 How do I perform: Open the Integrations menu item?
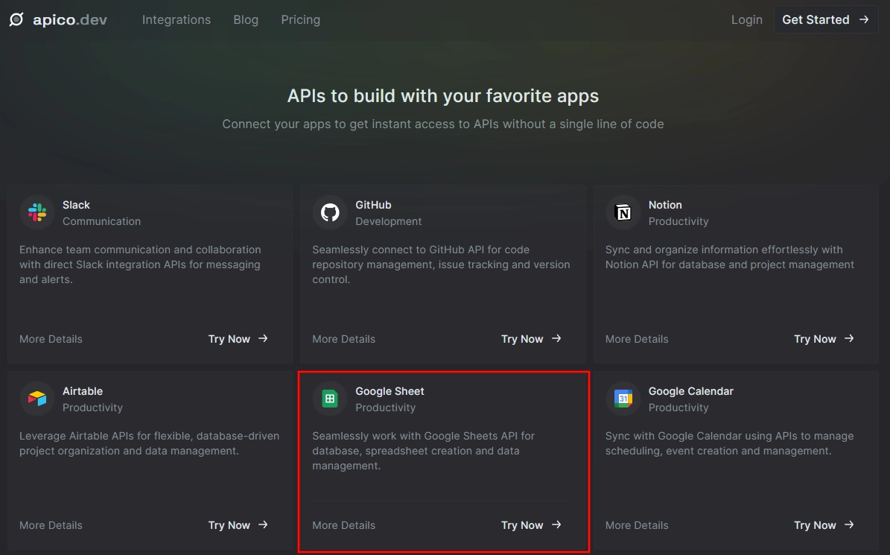point(176,19)
